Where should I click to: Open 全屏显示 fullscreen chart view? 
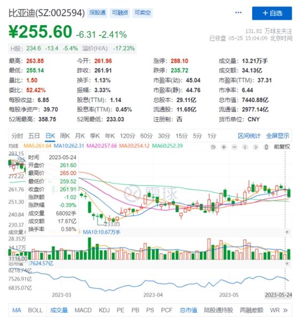(278, 135)
